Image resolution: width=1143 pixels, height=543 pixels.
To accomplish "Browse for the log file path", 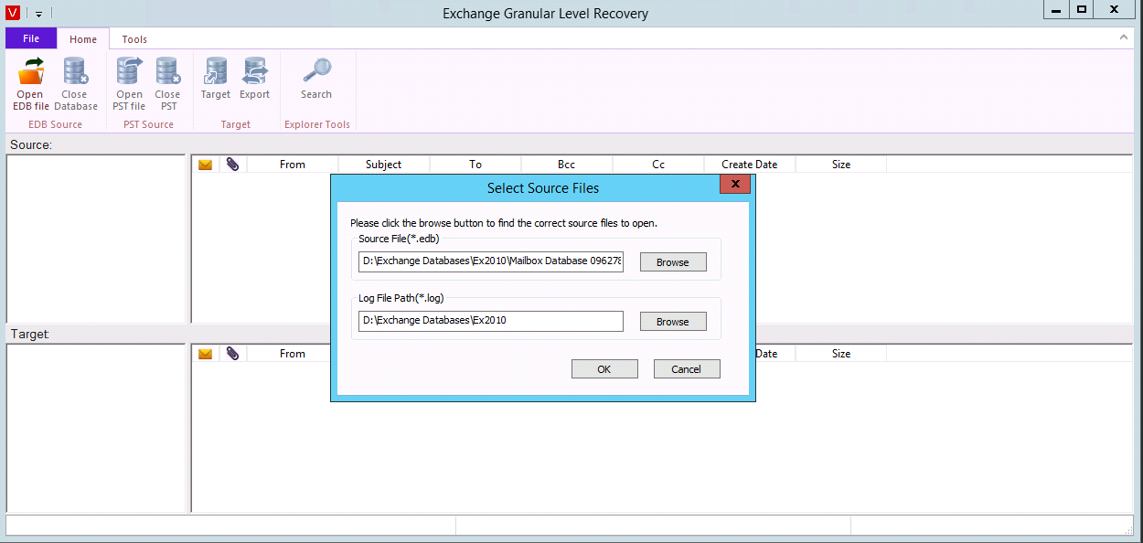I will click(x=673, y=322).
